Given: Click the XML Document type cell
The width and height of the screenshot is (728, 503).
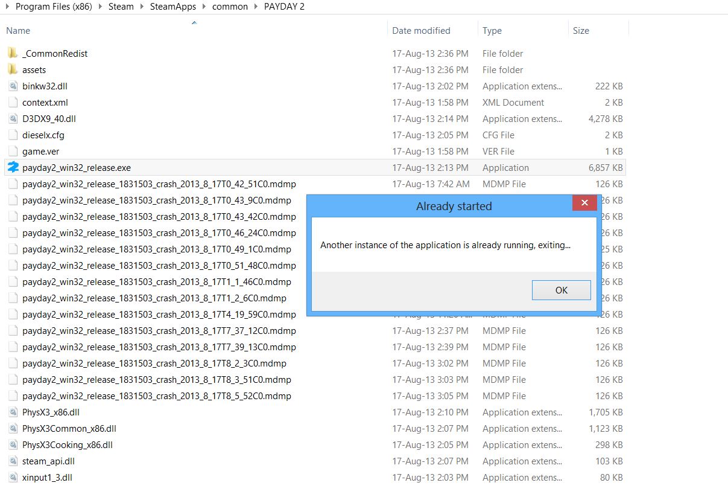Looking at the screenshot, I should 513,102.
